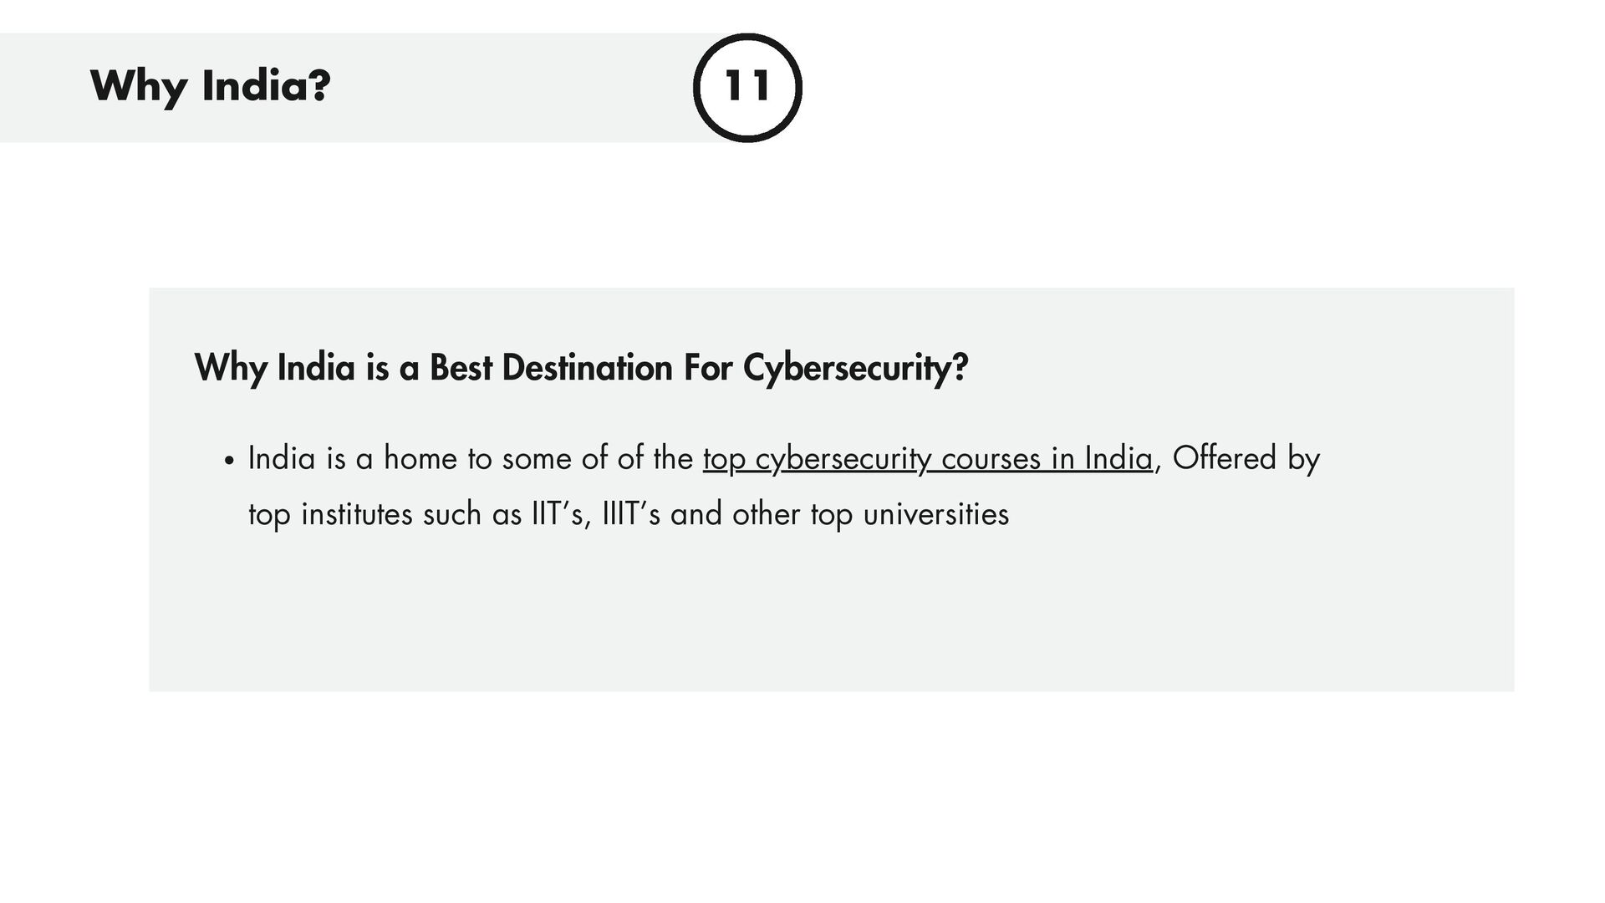The height and width of the screenshot is (903, 1605).
Task: Click the word 'Destination' in the heading
Action: pyautogui.click(x=587, y=368)
